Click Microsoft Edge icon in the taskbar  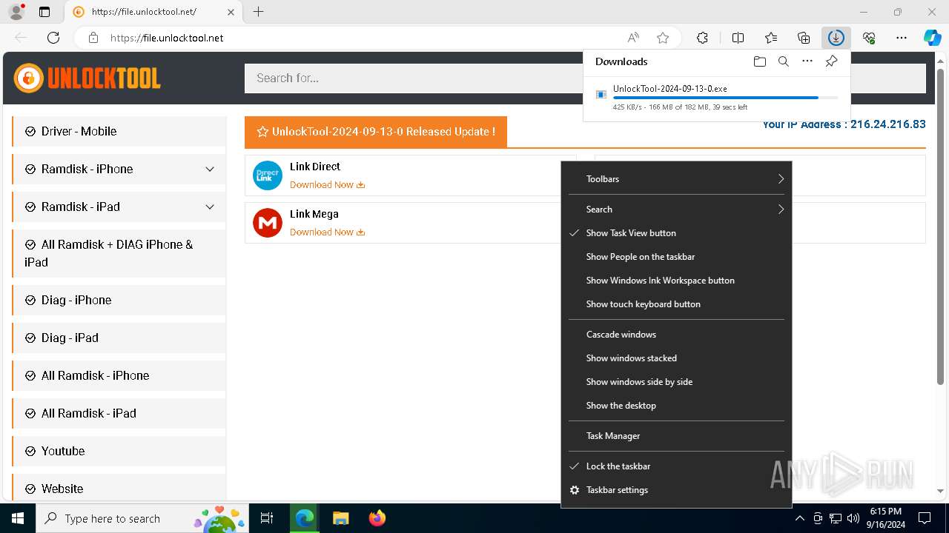(x=305, y=518)
